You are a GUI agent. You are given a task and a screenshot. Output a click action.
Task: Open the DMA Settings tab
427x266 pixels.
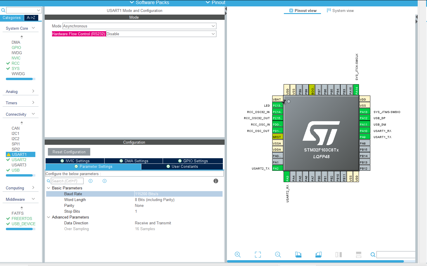[133, 161]
